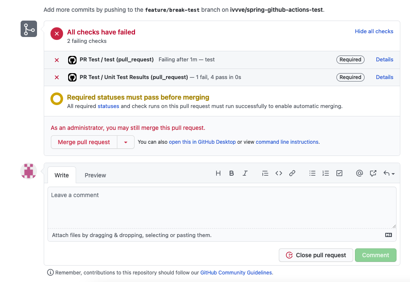Screen dimensions: 410x282
Task: Switch to the Write tab
Action: coord(62,175)
